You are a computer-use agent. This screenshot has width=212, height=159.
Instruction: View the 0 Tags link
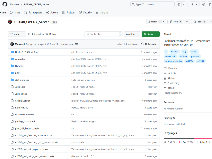(x=51, y=34)
